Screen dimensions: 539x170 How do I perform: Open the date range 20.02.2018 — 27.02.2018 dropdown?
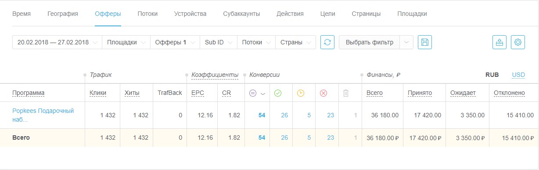(57, 42)
